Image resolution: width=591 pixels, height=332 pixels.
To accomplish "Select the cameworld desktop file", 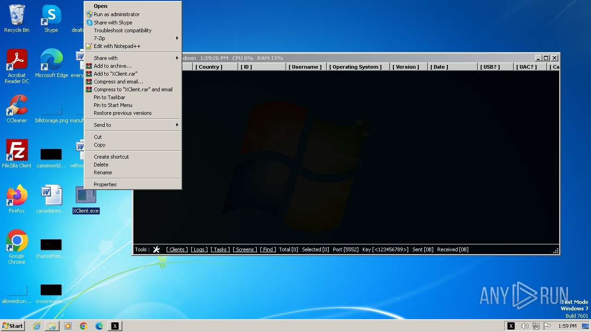I will tap(51, 158).
